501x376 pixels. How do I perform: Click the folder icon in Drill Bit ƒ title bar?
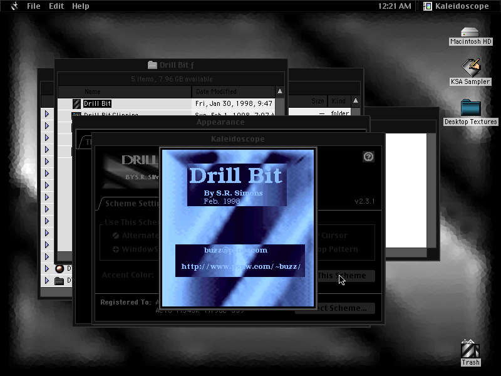pyautogui.click(x=152, y=65)
